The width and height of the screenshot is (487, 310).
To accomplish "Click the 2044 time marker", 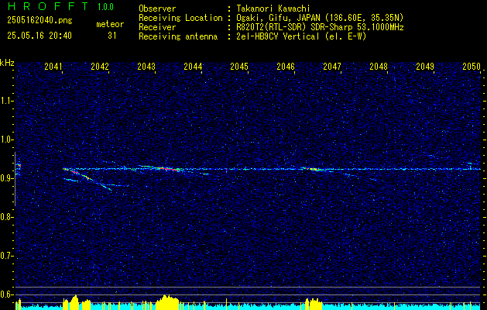I will point(193,67).
